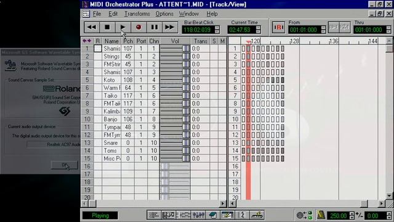The height and width of the screenshot is (222, 394).
Task: Pause the song with the Pause button
Action: (x=155, y=27)
